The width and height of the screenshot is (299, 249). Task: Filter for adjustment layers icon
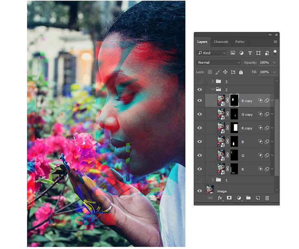tap(241, 53)
